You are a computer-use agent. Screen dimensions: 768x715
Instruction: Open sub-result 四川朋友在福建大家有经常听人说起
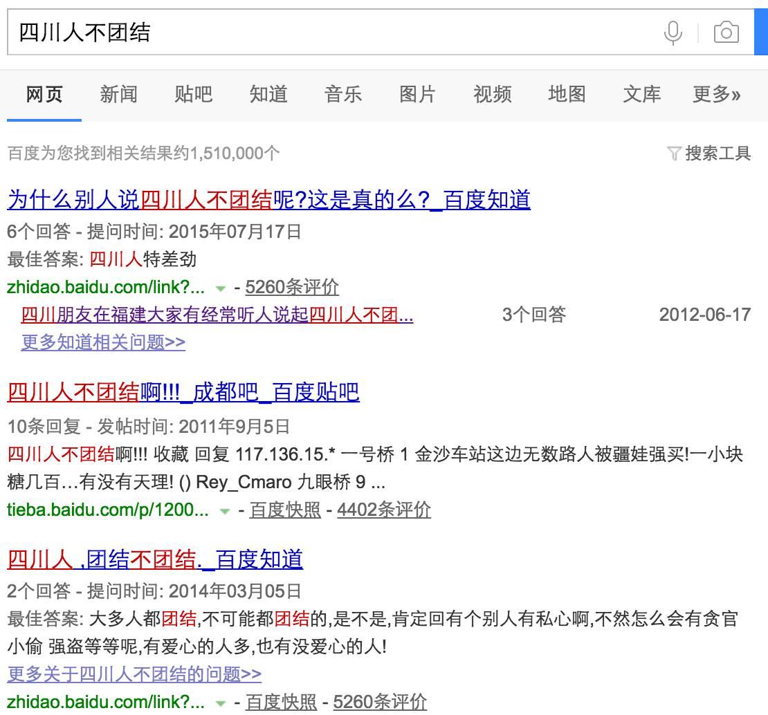217,315
